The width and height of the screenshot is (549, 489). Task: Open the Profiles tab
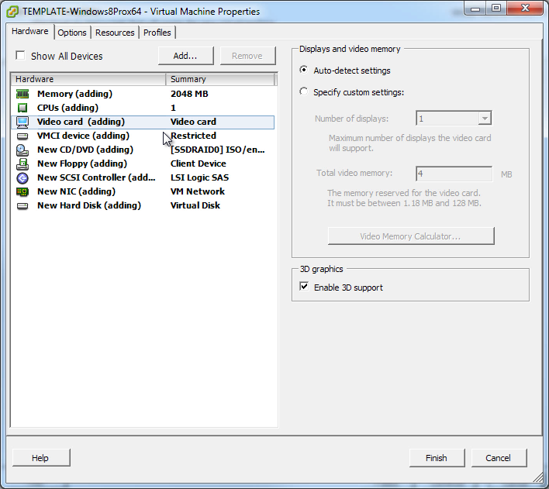click(157, 33)
